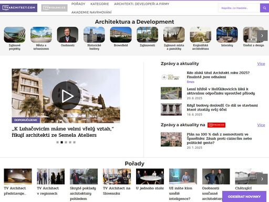This screenshot has height=202, width=269.
Task: Open Zajímavá místa a památky category
Action: pyautogui.click(x=174, y=35)
